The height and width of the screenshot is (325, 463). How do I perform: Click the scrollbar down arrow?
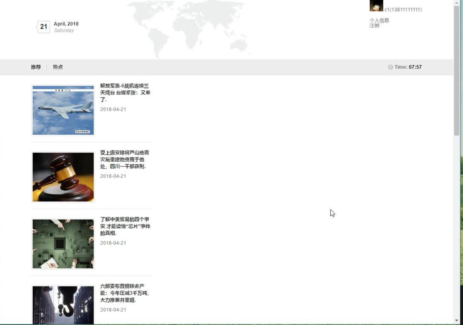click(x=457, y=321)
